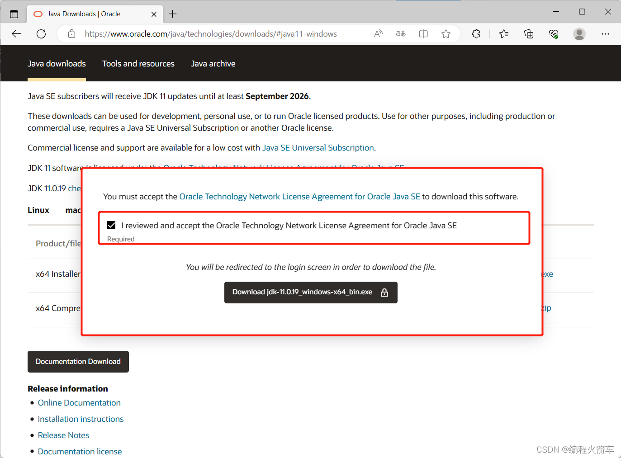Click the Product/file column header
This screenshot has width=621, height=458.
(x=58, y=244)
